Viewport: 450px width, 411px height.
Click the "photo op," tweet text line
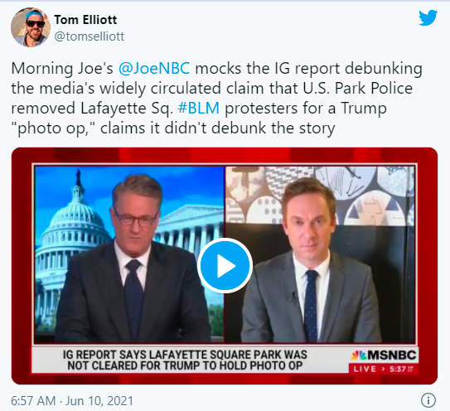coord(173,128)
